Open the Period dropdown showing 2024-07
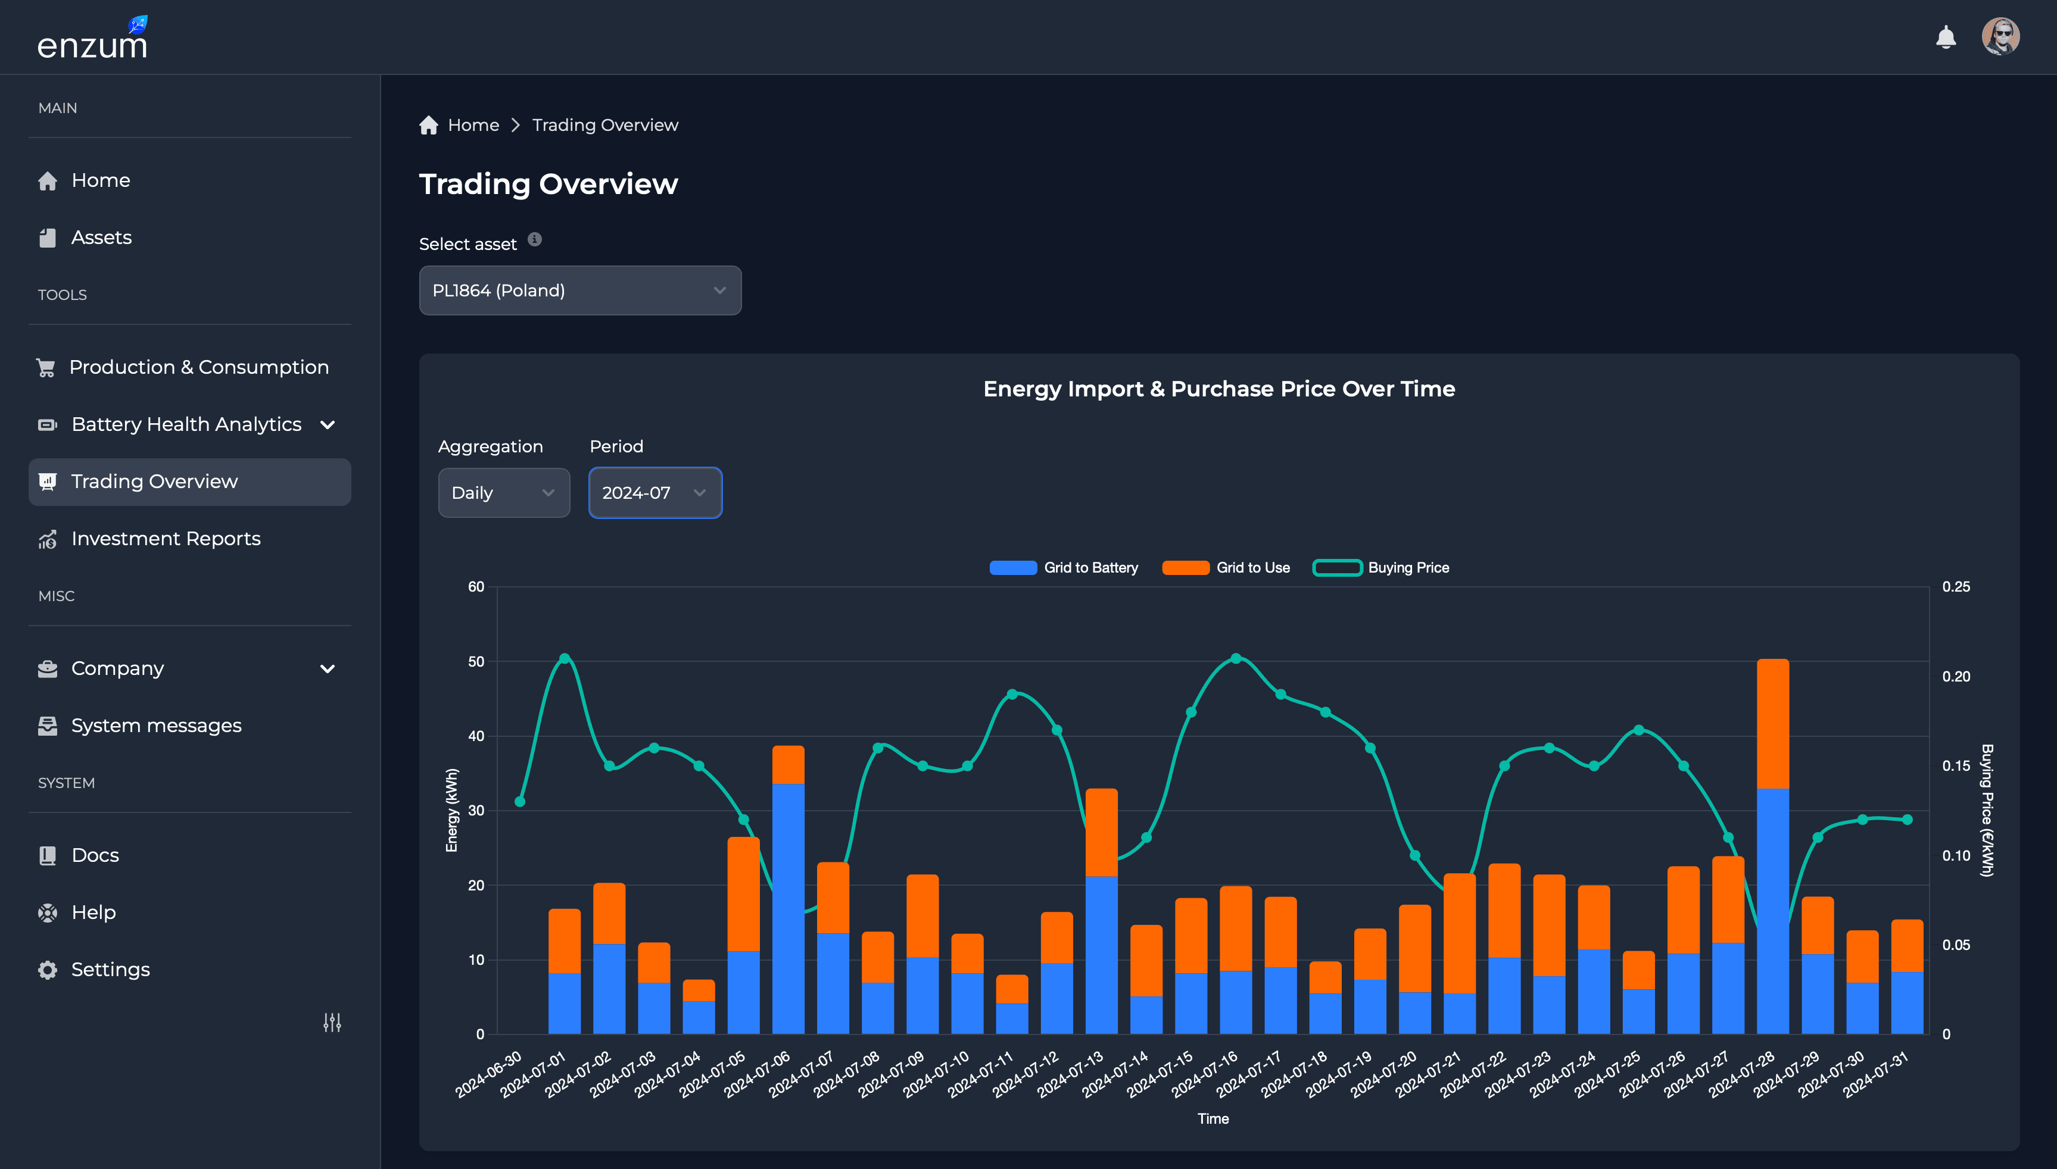The width and height of the screenshot is (2057, 1169). pos(654,492)
